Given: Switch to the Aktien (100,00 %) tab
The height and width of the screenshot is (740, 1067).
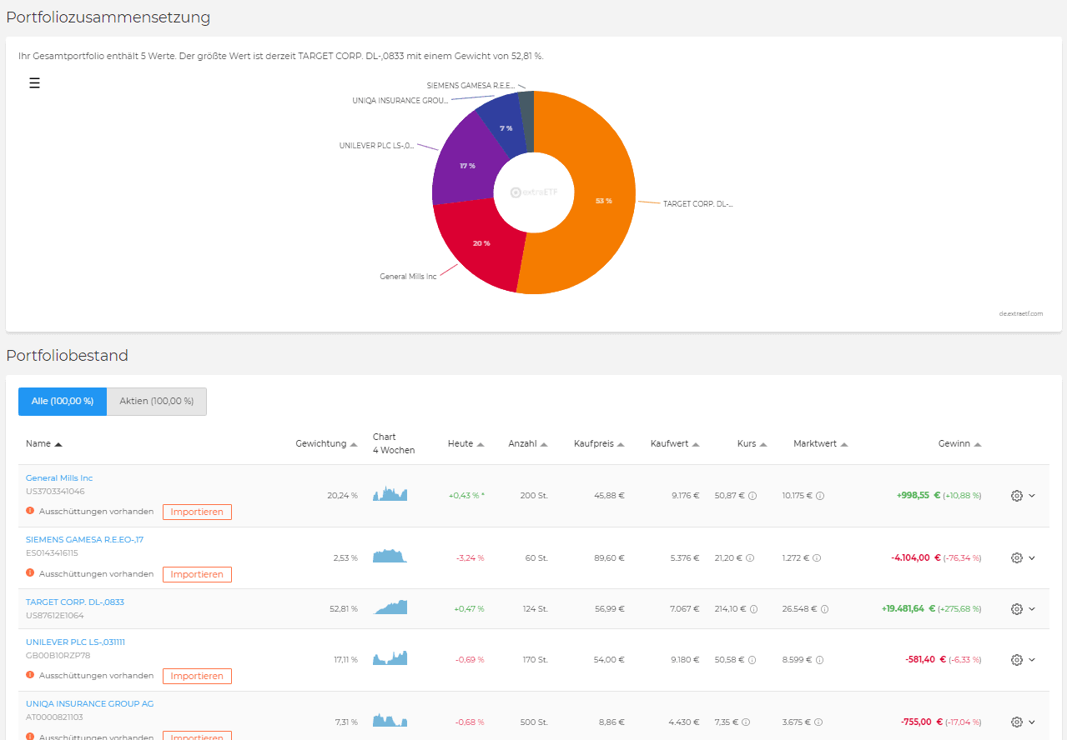Looking at the screenshot, I should coord(157,401).
